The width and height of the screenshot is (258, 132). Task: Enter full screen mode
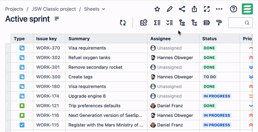point(207,9)
